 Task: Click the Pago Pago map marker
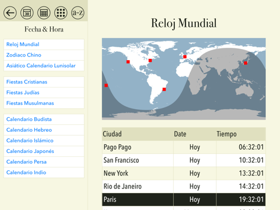click(106, 85)
